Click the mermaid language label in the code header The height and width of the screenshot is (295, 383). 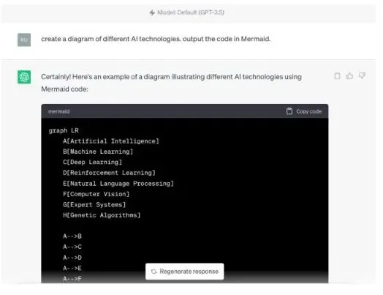click(59, 111)
